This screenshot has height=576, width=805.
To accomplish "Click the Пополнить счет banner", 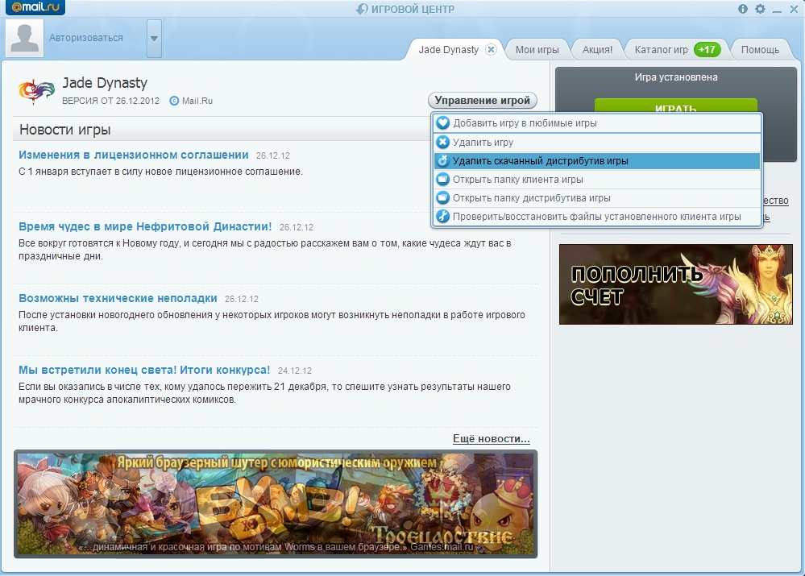I will click(x=675, y=284).
